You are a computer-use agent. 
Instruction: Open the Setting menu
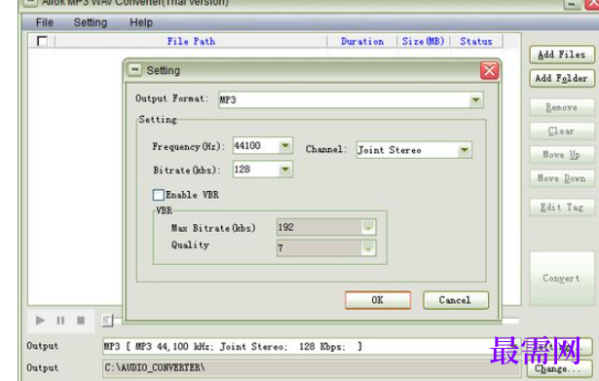(x=91, y=22)
